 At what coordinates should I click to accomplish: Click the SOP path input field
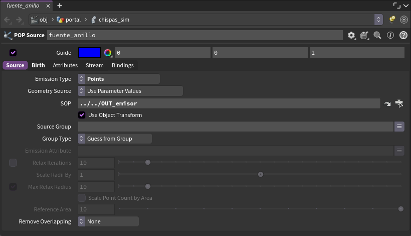pos(229,103)
